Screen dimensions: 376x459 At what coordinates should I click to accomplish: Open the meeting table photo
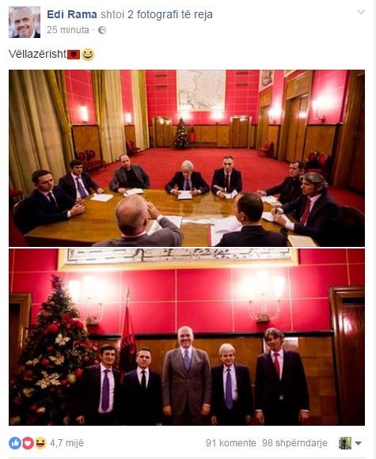187,158
